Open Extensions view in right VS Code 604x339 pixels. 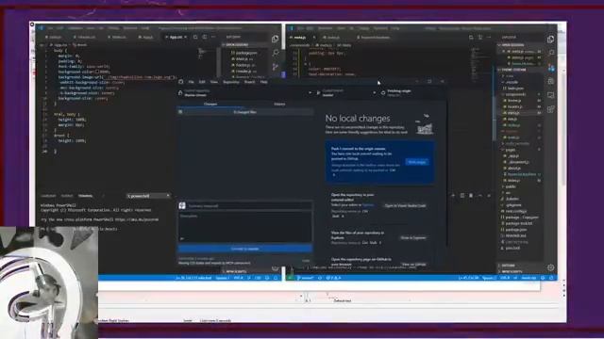click(551, 109)
